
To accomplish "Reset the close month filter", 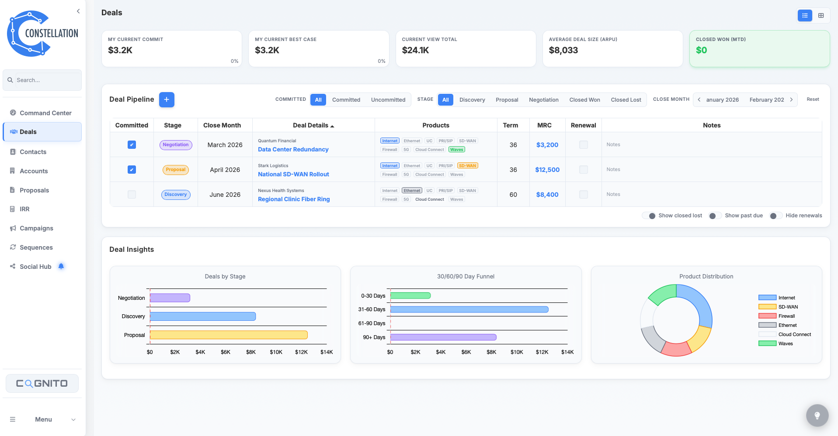I will 813,99.
